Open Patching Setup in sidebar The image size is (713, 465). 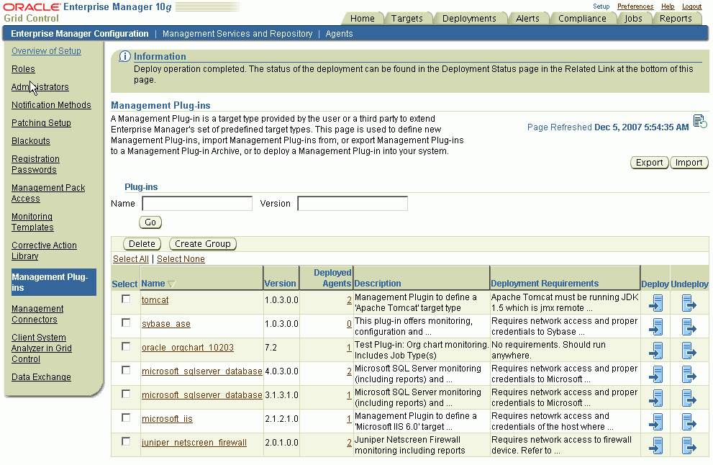click(x=42, y=123)
